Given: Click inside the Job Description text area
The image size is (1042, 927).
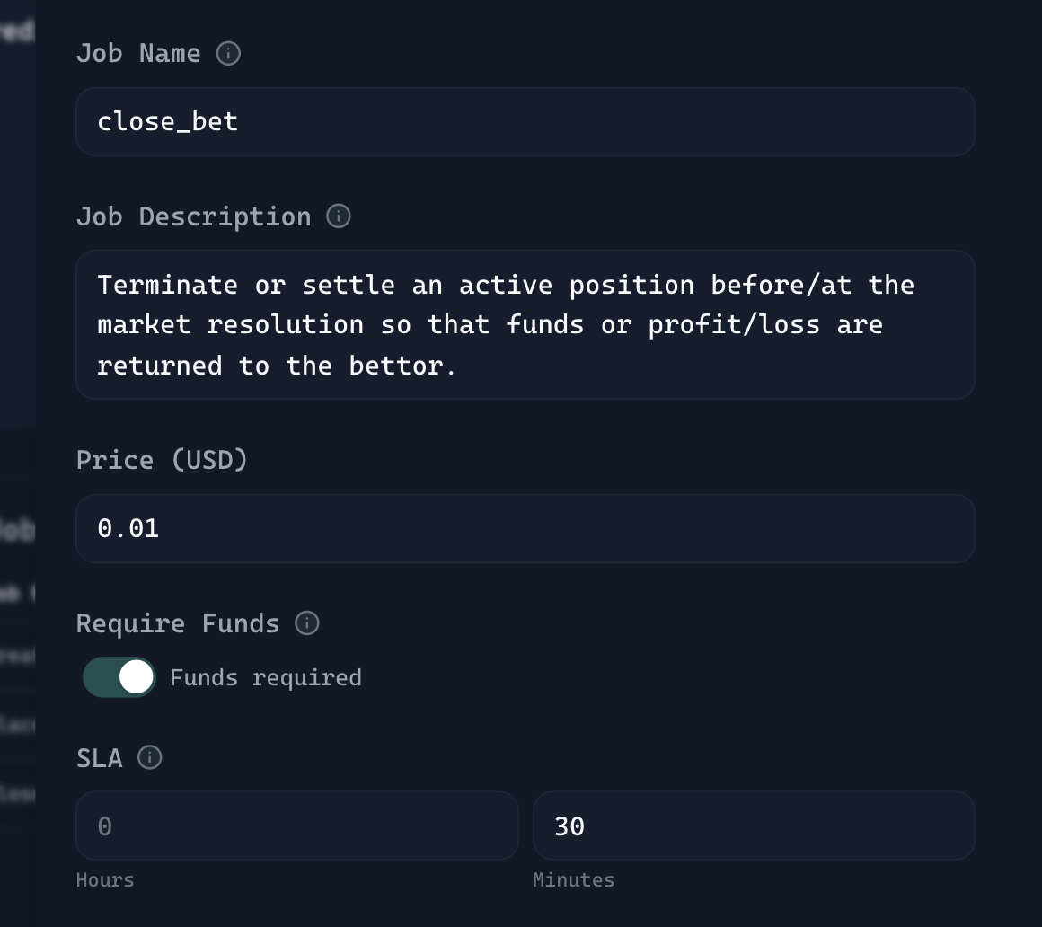Looking at the screenshot, I should click(x=525, y=324).
